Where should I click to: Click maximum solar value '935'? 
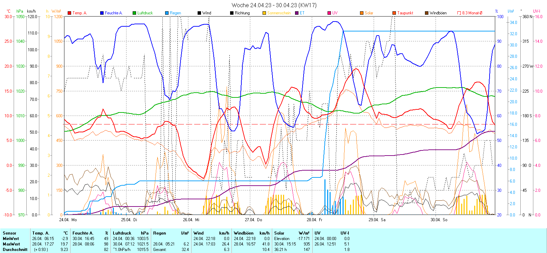tap(307, 244)
